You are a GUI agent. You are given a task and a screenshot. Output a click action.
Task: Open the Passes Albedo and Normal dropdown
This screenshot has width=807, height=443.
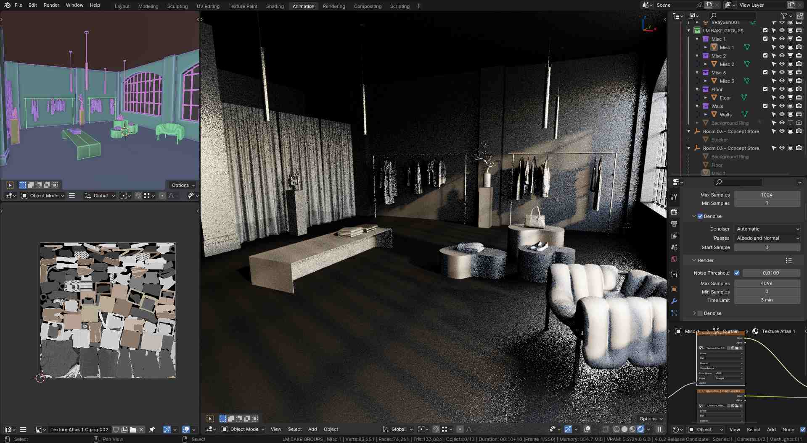(x=767, y=238)
